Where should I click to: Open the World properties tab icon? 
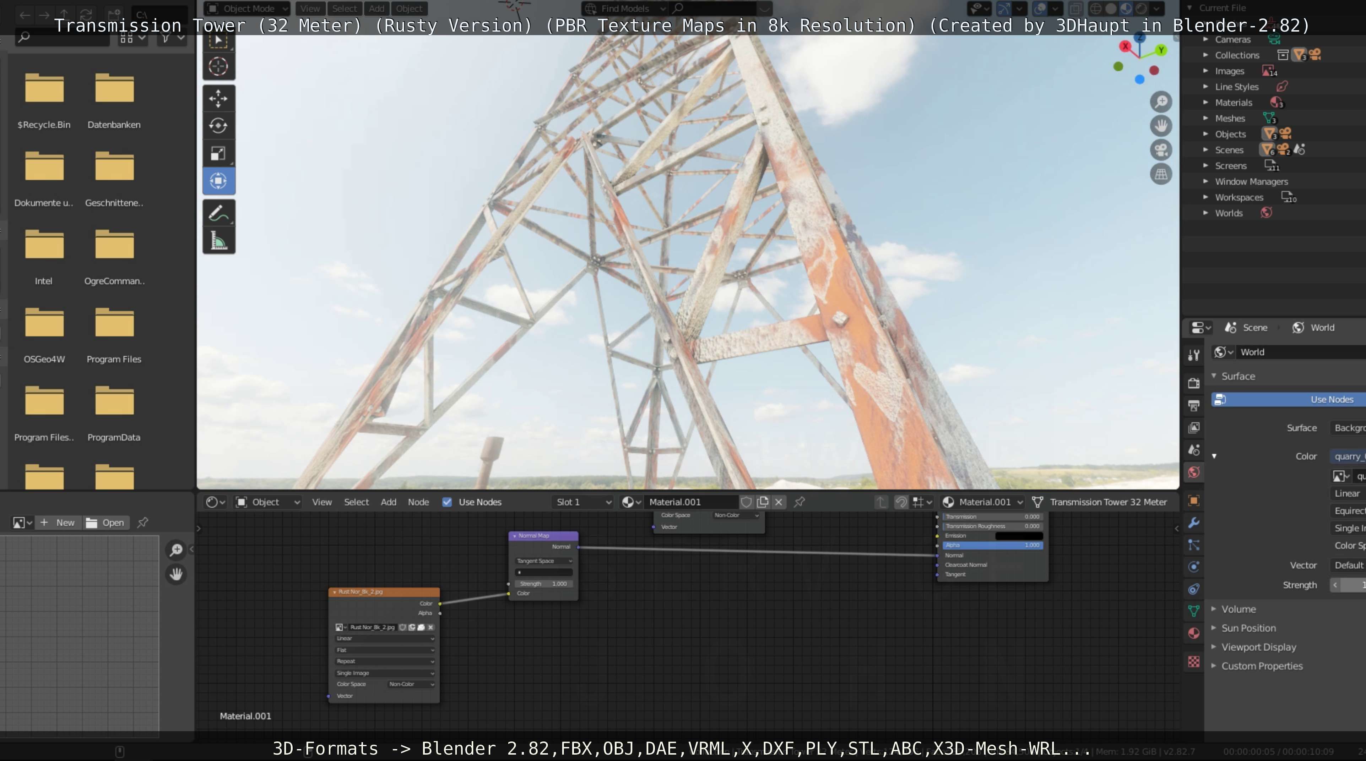tap(1194, 472)
